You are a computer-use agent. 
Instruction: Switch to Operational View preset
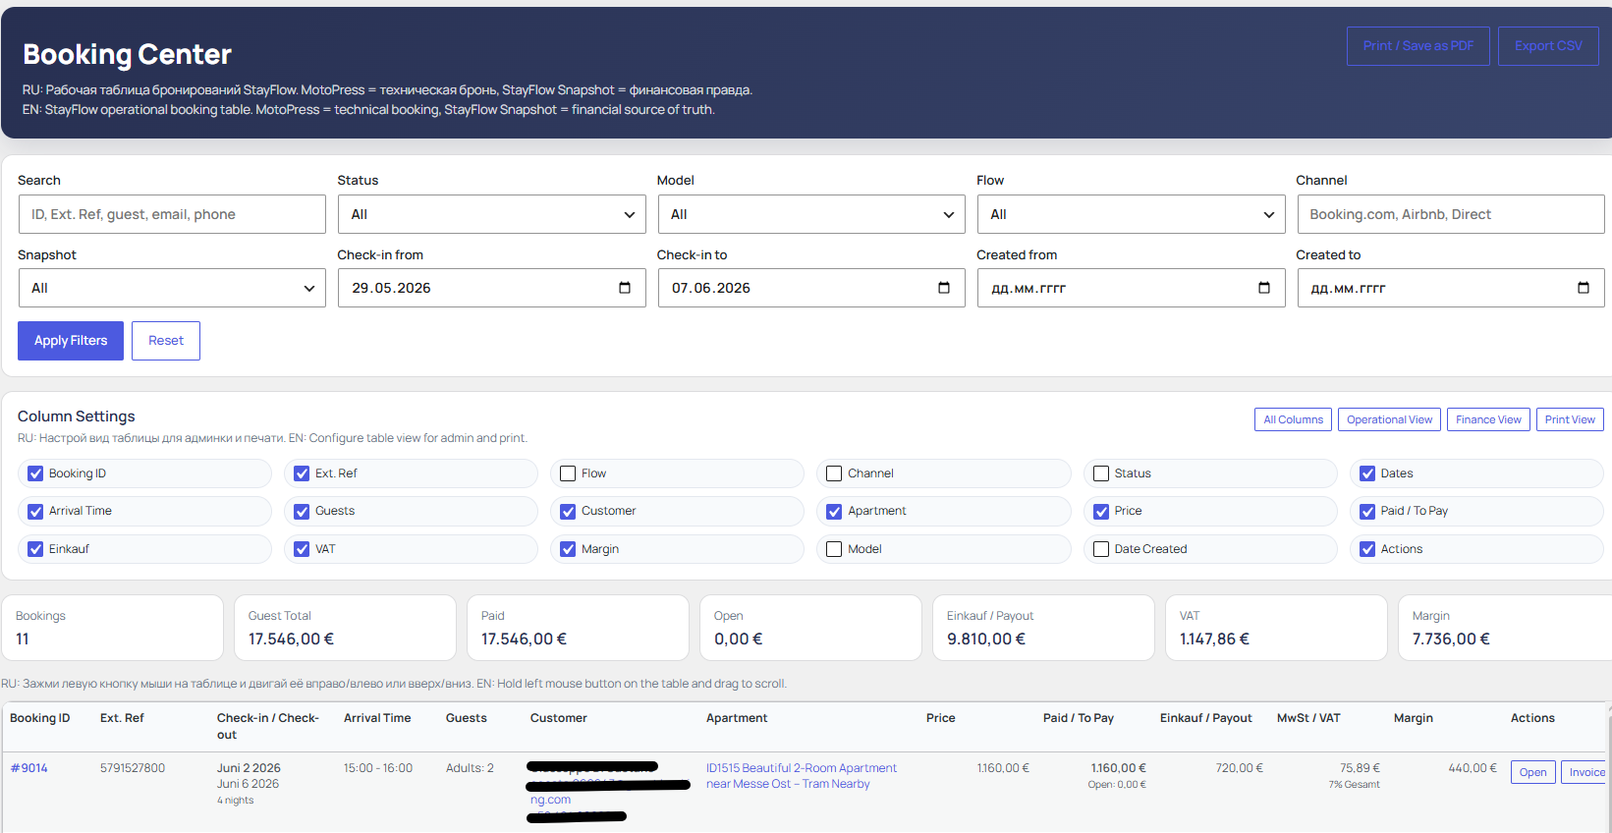1389,419
